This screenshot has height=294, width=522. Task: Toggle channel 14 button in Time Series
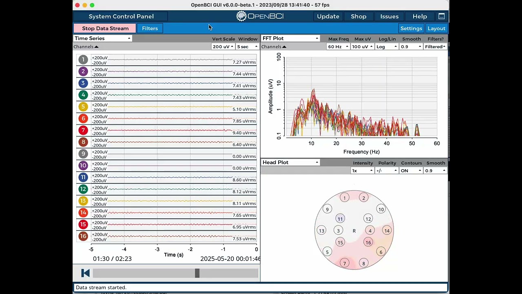point(83,213)
